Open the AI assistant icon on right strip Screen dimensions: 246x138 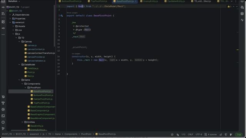pos(242,7)
